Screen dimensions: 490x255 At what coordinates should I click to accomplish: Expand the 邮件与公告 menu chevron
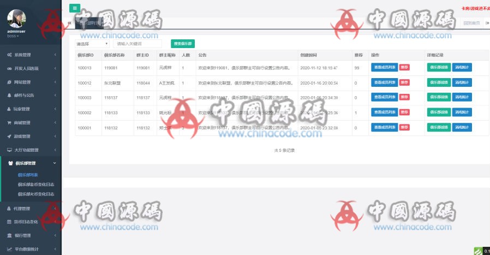pyautogui.click(x=55, y=96)
